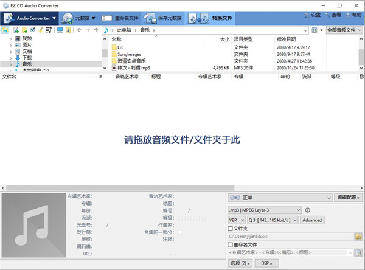Click the 帮助 help icon
Screen dimensions: 365x270
pos(349,15)
